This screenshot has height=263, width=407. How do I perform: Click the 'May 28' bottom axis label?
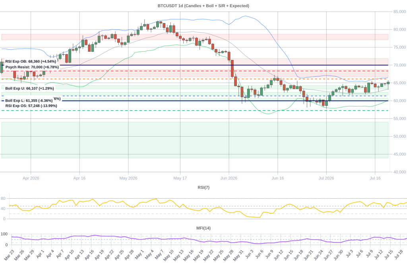(x=228, y=255)
